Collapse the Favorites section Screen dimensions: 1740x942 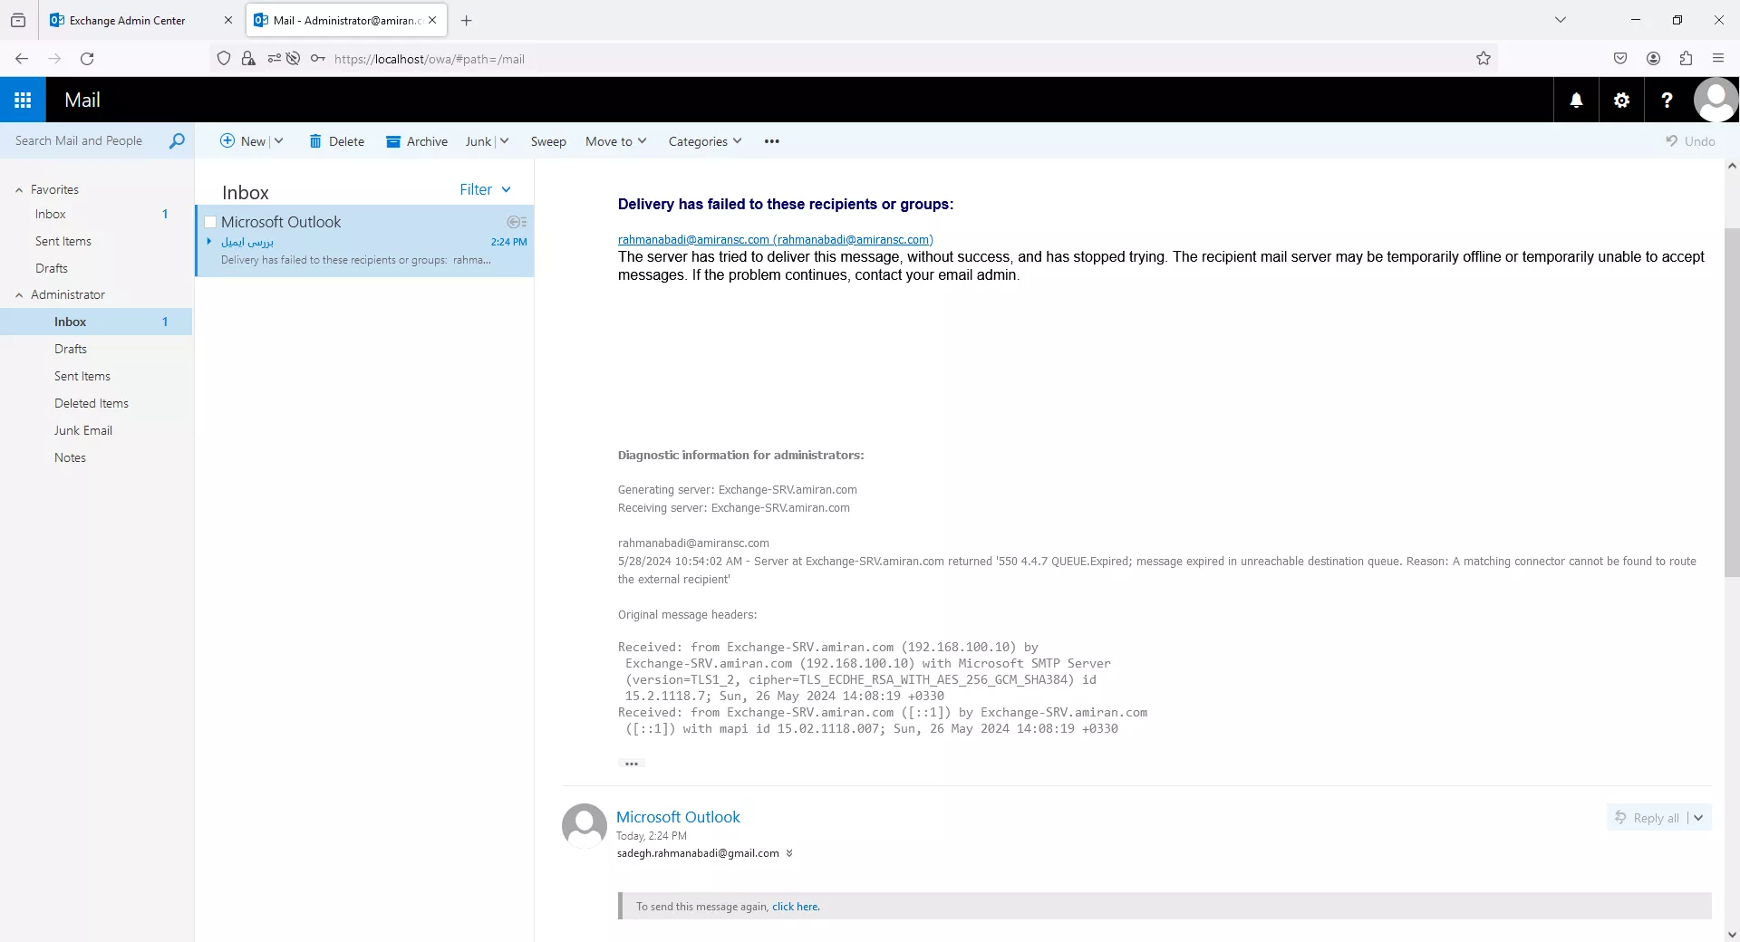tap(19, 189)
